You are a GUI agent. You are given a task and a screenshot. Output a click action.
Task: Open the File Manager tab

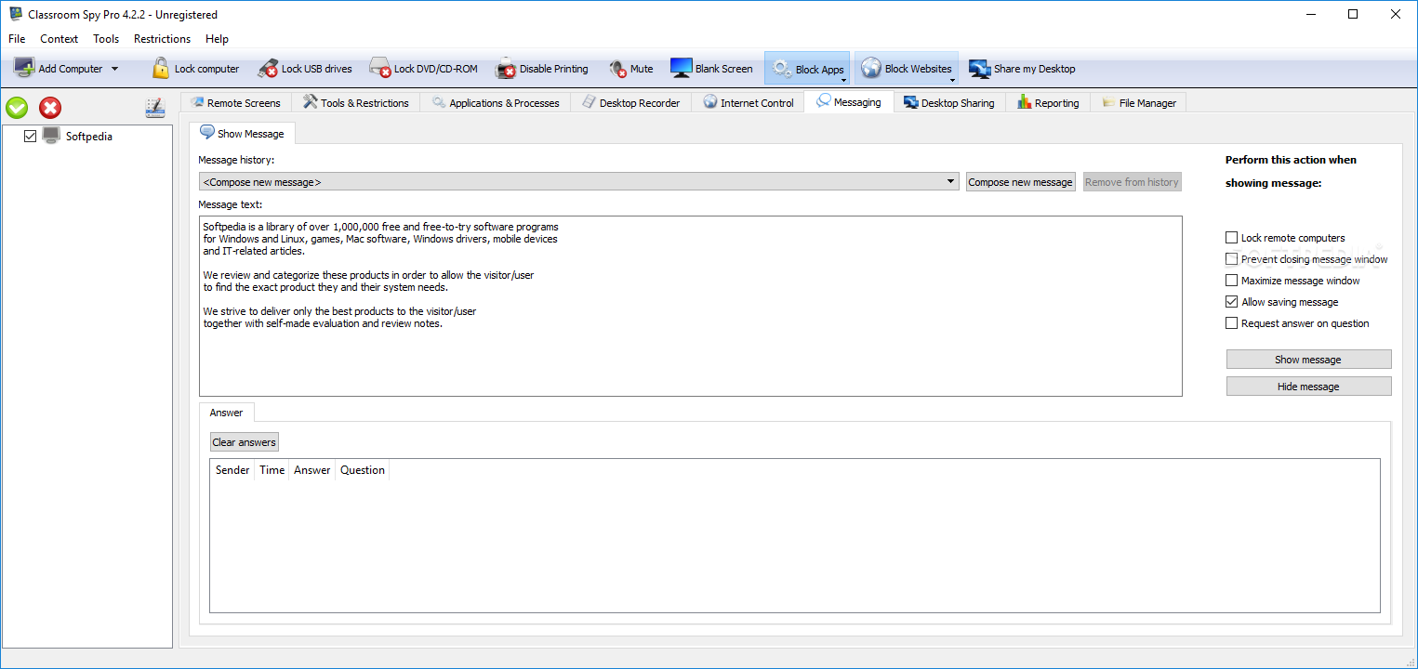pos(1139,102)
